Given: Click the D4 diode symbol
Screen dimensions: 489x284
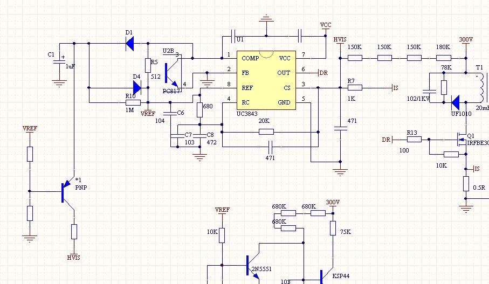Looking at the screenshot, I should [138, 87].
